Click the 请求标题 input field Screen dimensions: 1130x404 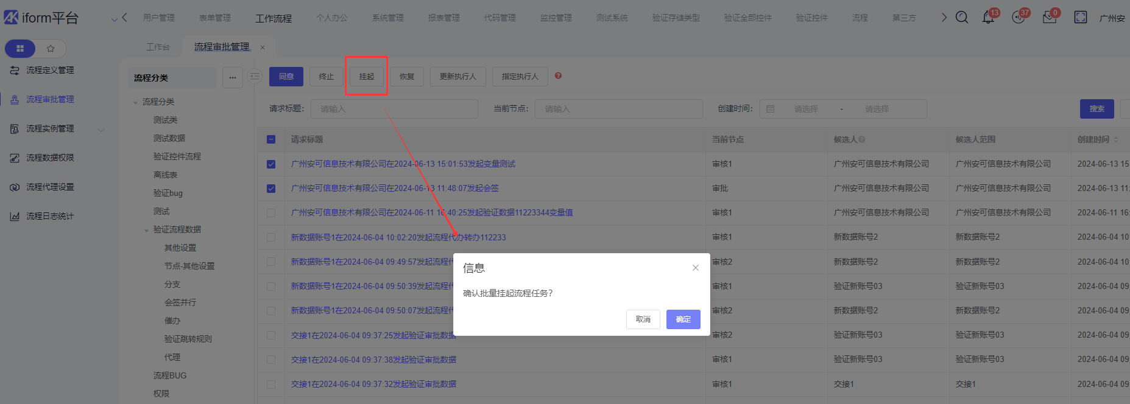[394, 109]
